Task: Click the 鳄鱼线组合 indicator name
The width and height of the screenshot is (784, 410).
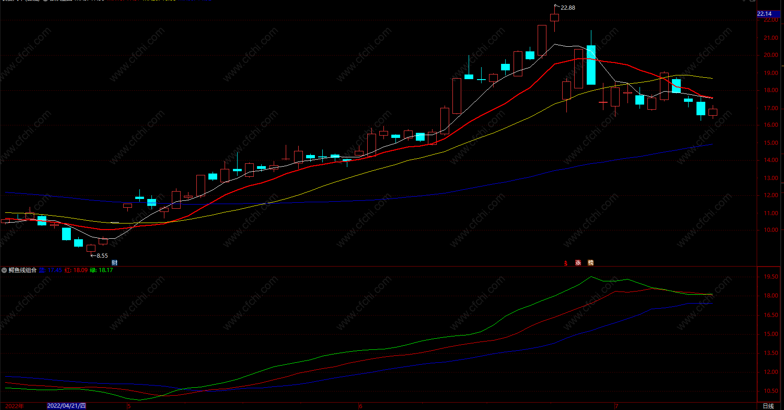Action: (x=22, y=270)
